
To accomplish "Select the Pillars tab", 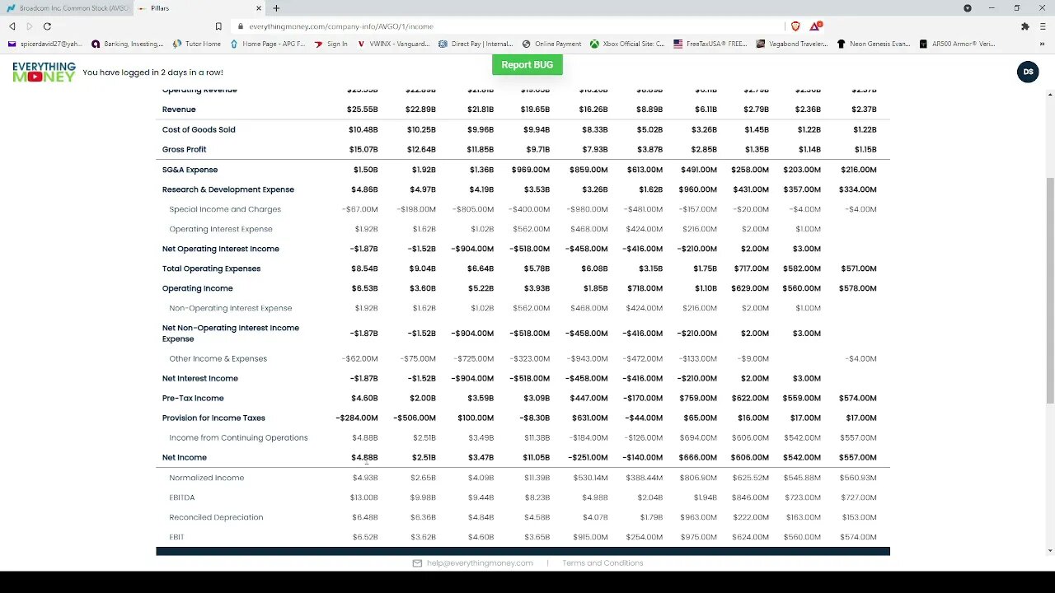I will (x=199, y=8).
